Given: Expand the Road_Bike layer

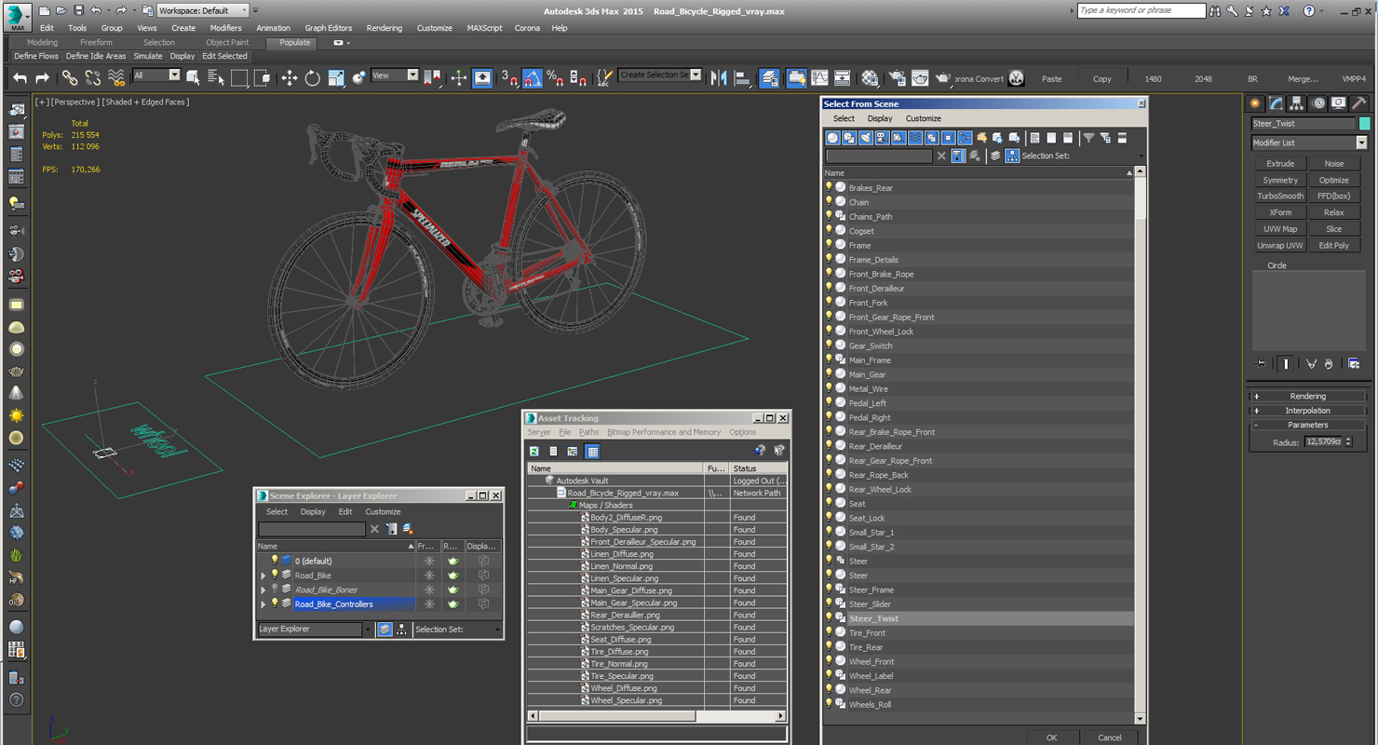Looking at the screenshot, I should 263,576.
